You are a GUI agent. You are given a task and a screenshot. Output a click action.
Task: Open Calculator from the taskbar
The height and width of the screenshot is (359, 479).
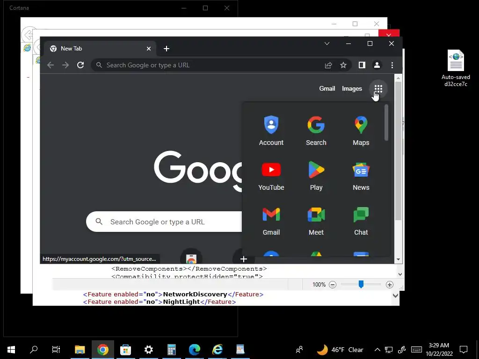[x=171, y=350]
